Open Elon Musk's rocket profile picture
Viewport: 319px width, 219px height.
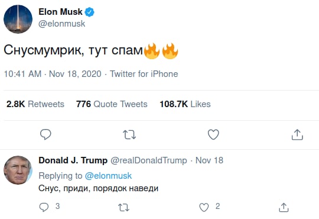[x=18, y=19]
